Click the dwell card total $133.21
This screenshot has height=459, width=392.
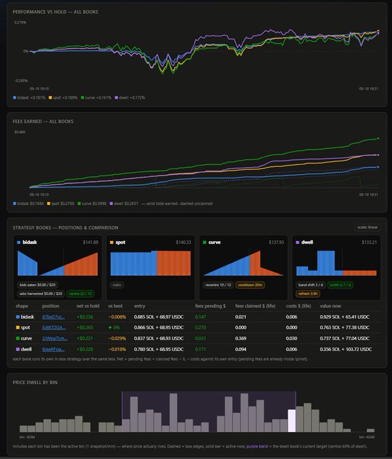(369, 242)
